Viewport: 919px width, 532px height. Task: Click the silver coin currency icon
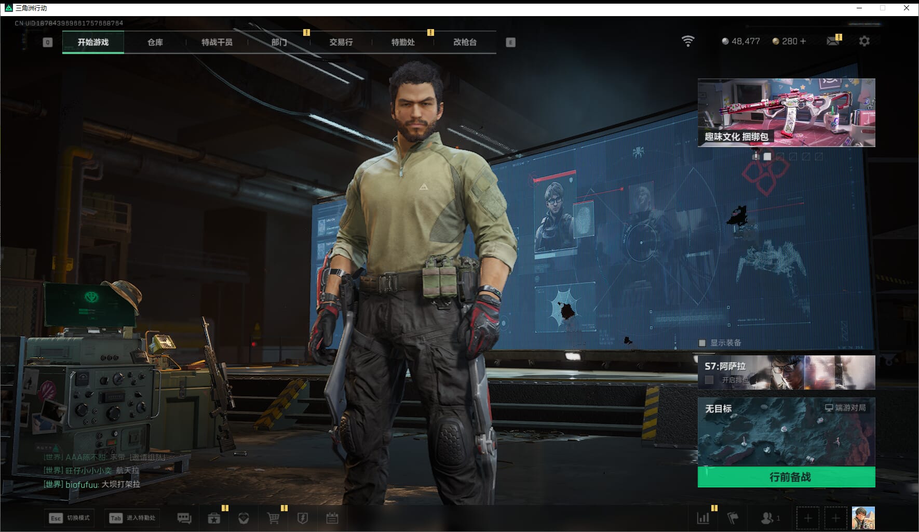click(x=725, y=41)
